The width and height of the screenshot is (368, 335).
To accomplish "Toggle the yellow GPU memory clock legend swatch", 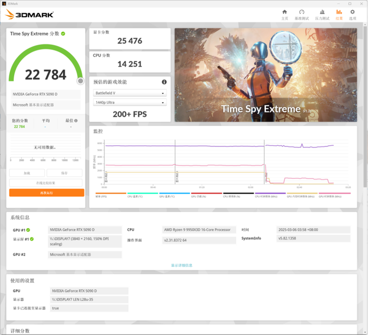I will (x=302, y=193).
